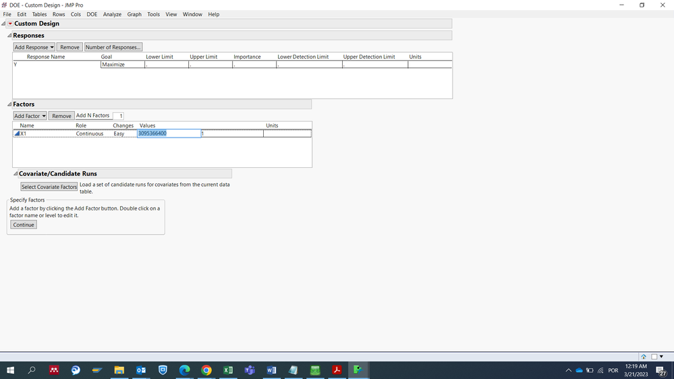Open Excel from the taskbar
674x379 pixels.
tap(228, 370)
